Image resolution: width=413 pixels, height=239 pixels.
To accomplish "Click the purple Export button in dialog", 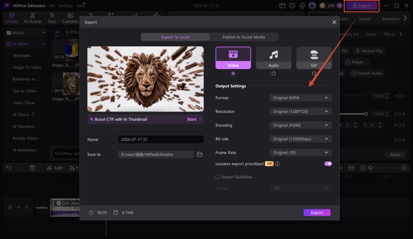I will (x=317, y=213).
